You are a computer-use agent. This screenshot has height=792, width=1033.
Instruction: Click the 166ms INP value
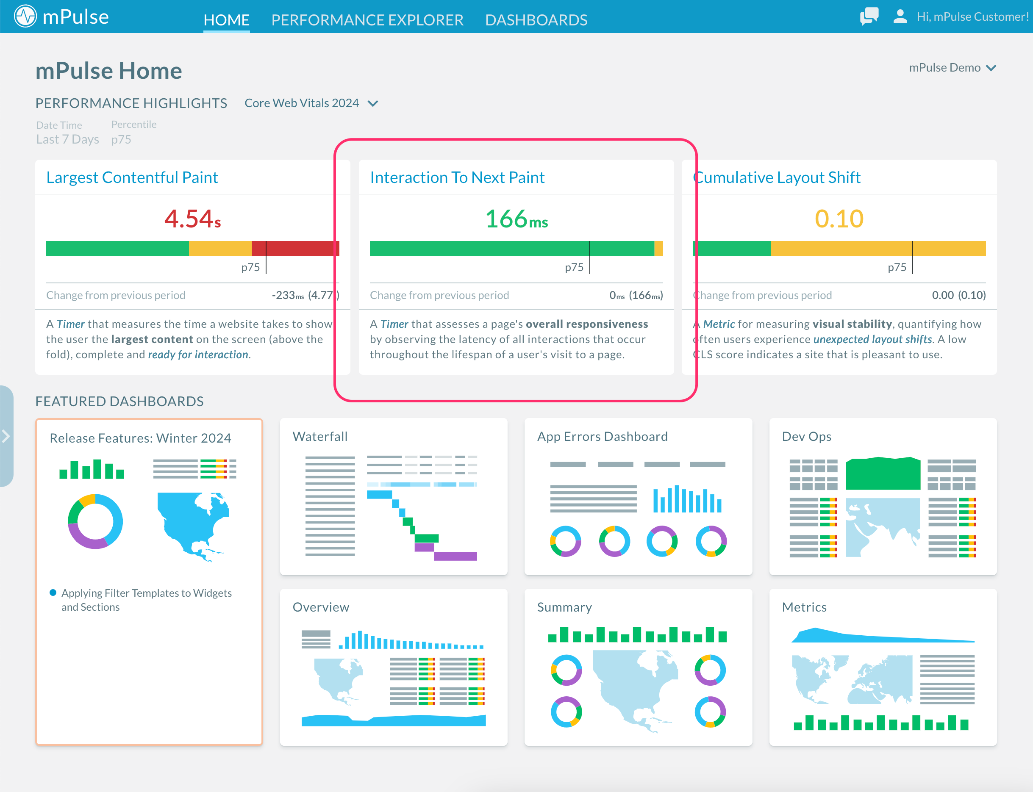point(516,219)
